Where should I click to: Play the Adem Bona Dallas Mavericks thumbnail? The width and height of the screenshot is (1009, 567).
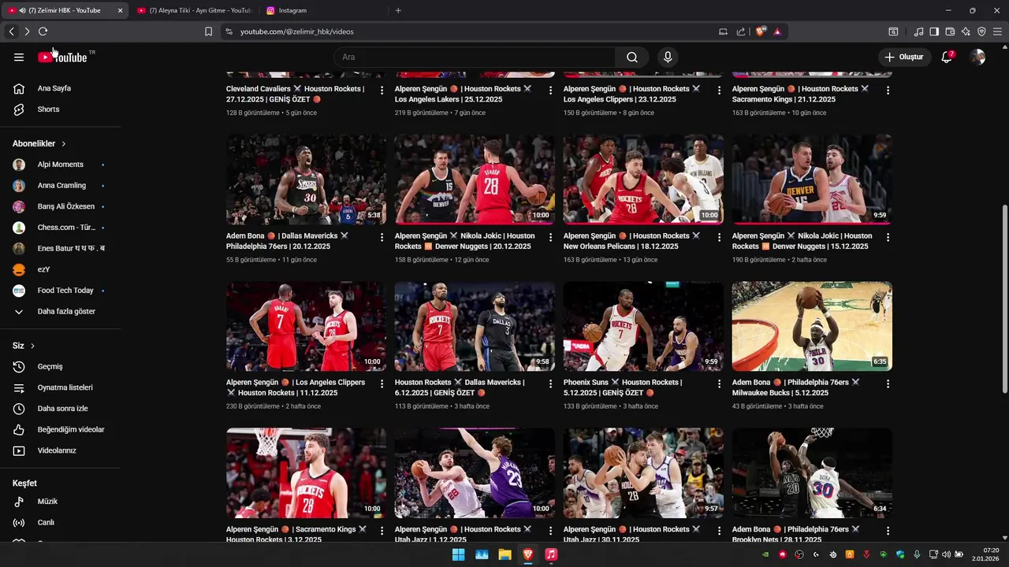click(x=306, y=180)
